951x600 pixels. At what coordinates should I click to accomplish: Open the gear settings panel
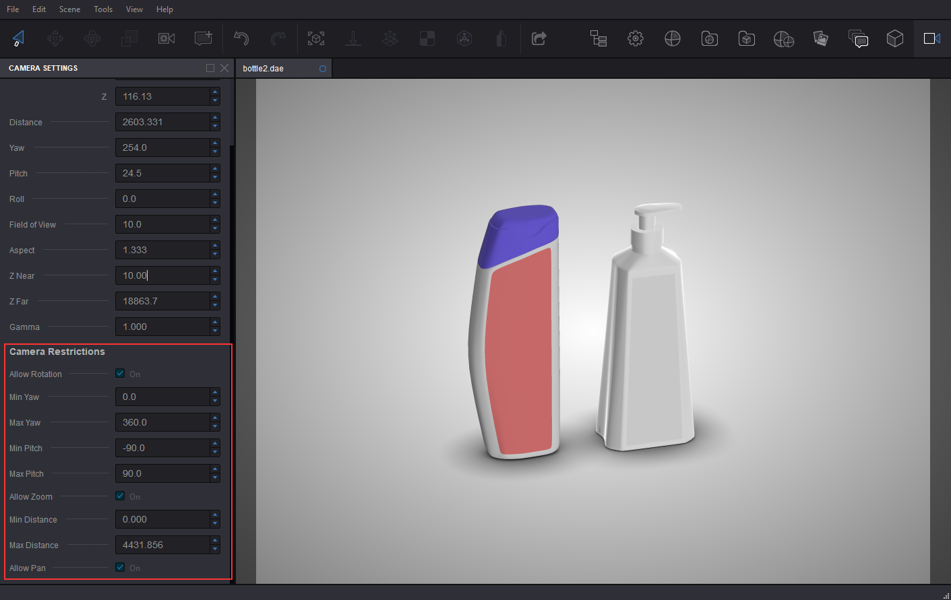click(635, 38)
